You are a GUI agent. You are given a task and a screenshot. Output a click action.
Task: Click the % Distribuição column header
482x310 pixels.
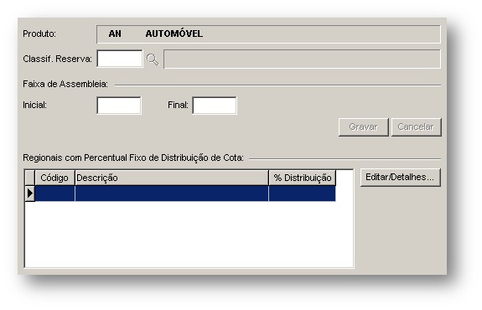302,178
